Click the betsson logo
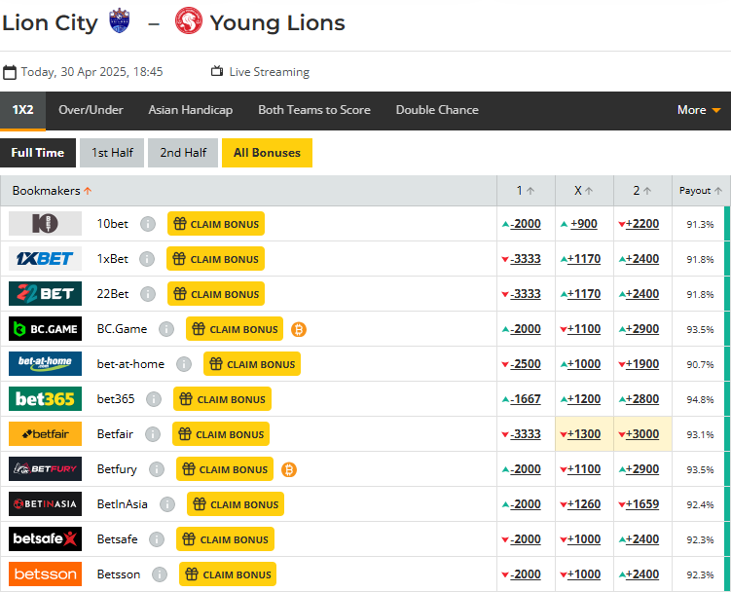This screenshot has height=592, width=731. [x=45, y=573]
